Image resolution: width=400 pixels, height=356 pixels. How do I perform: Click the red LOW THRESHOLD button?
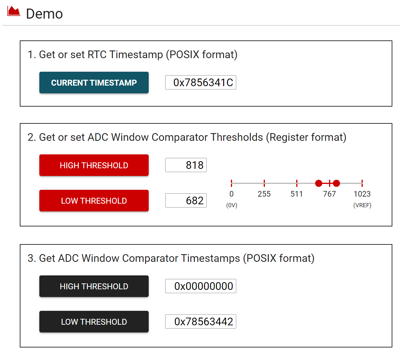(94, 201)
